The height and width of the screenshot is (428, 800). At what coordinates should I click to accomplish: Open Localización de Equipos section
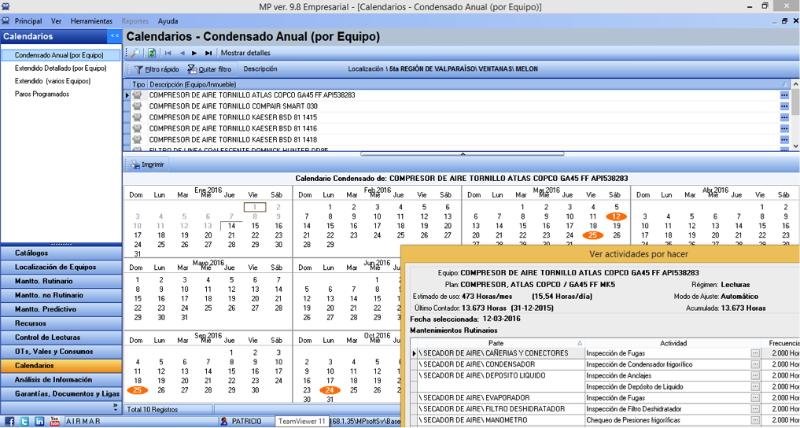61,267
